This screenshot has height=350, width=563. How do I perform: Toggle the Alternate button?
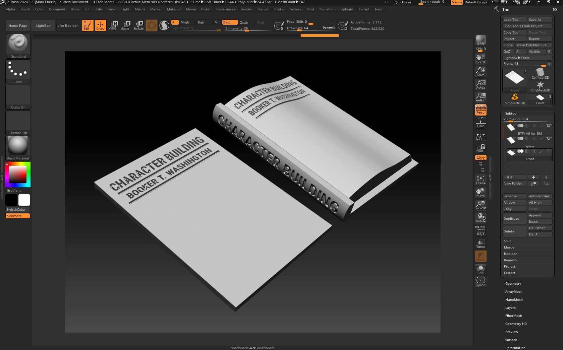(18, 216)
